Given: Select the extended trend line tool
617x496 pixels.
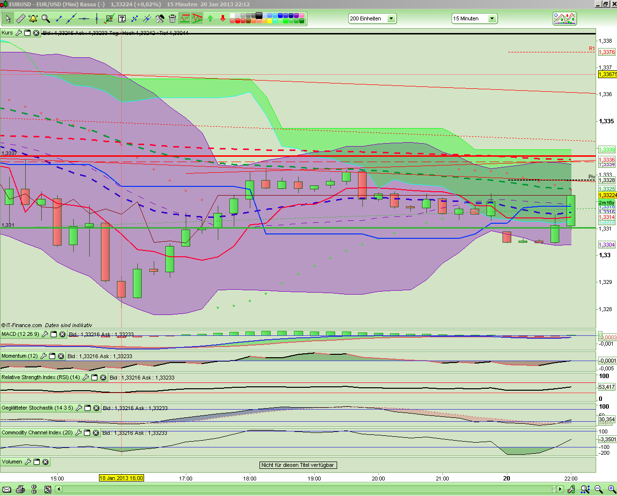Looking at the screenshot, I should tap(71, 18).
